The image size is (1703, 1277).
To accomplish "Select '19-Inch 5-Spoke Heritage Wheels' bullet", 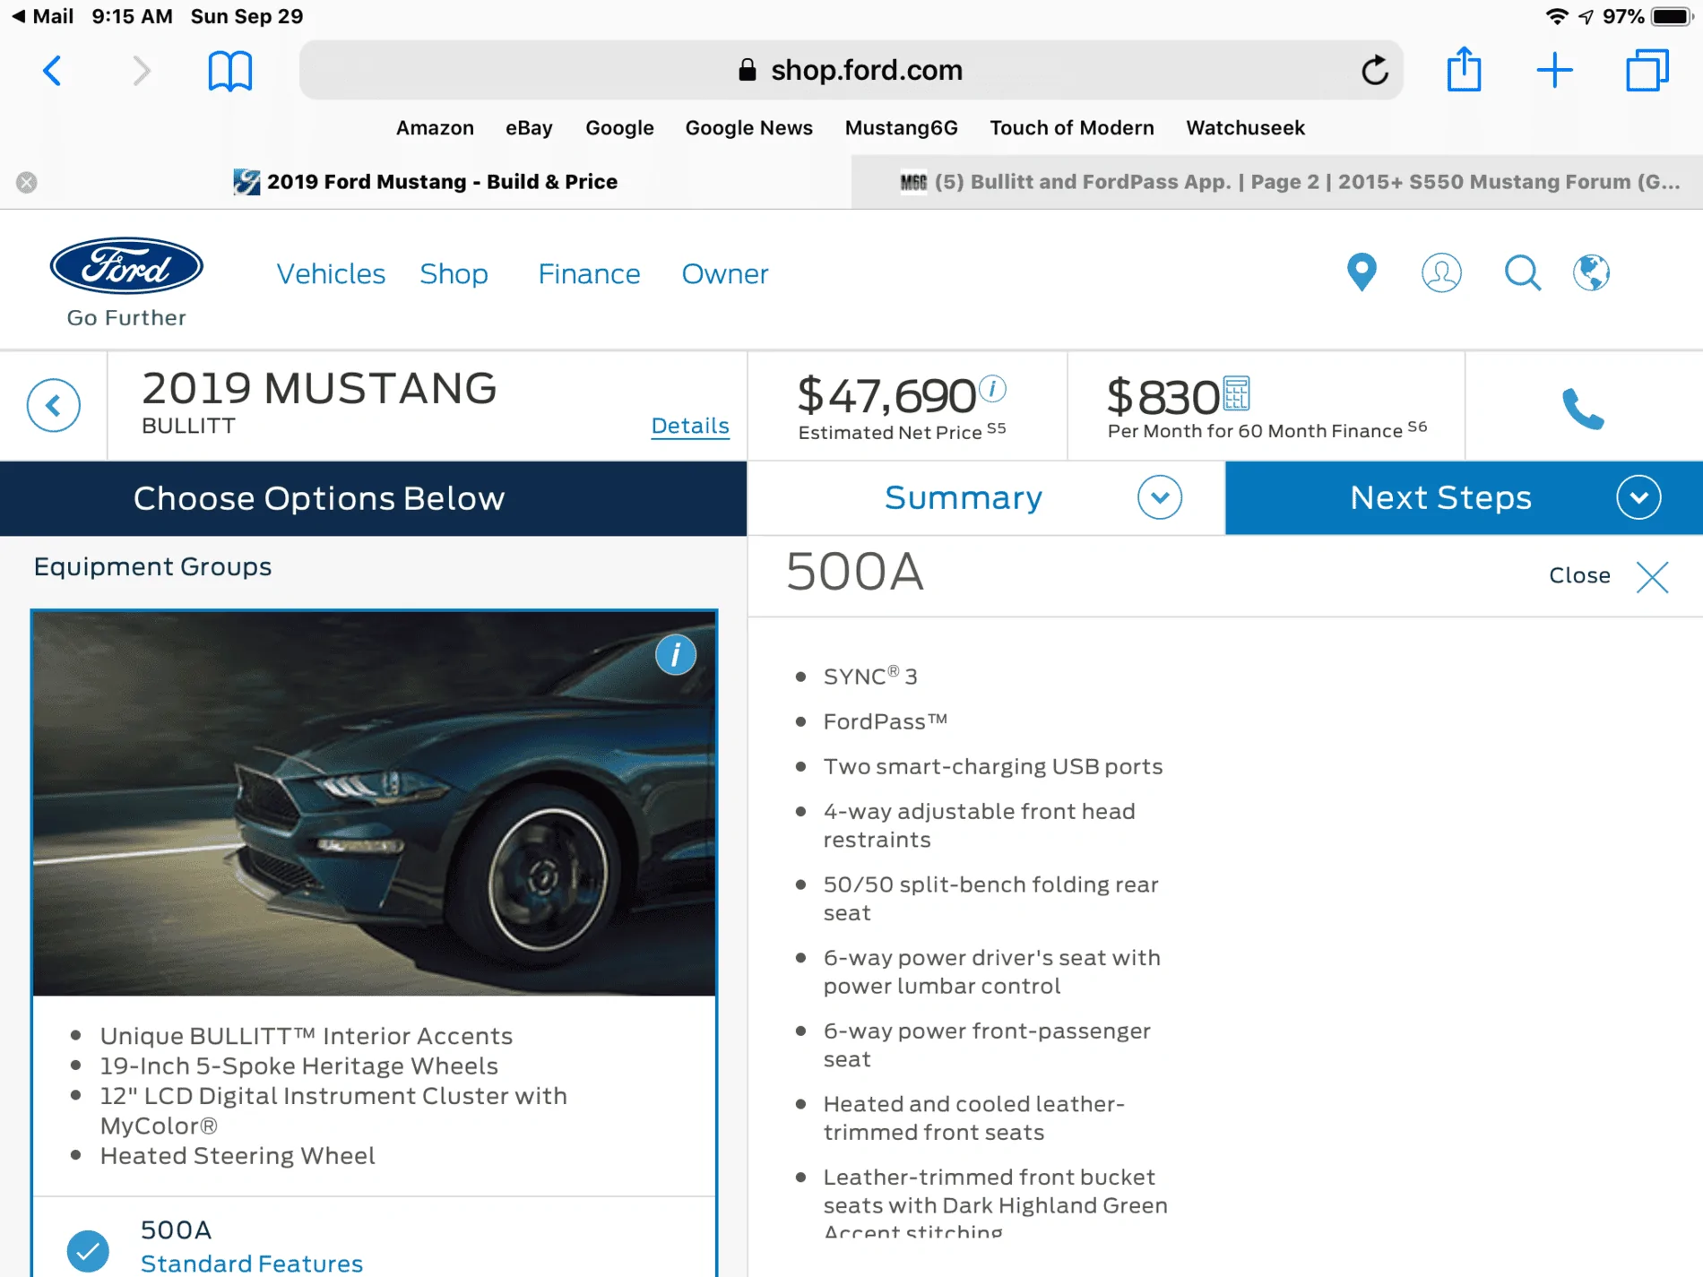I will pos(299,1066).
